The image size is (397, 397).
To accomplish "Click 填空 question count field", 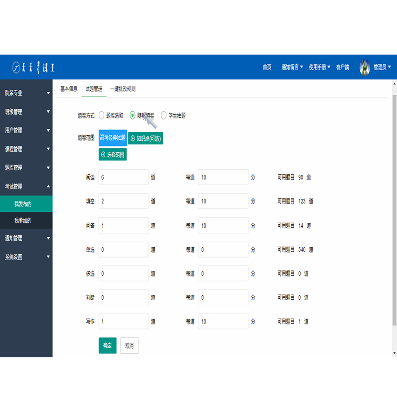I will (x=124, y=201).
